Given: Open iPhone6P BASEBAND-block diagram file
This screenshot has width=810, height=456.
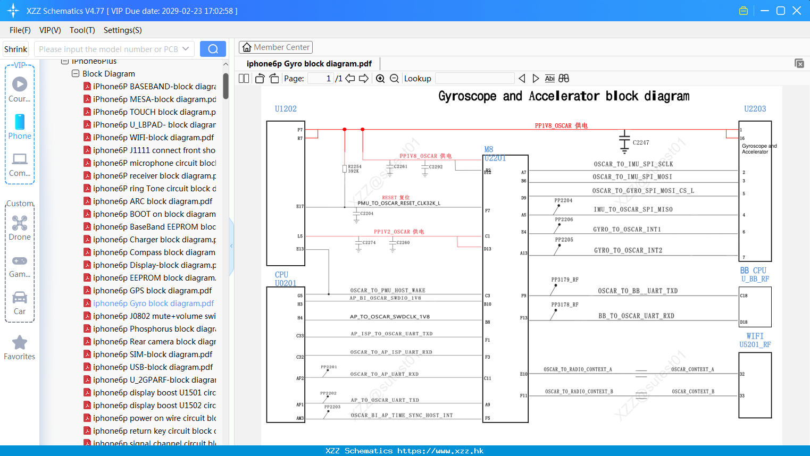Looking at the screenshot, I should tap(150, 87).
